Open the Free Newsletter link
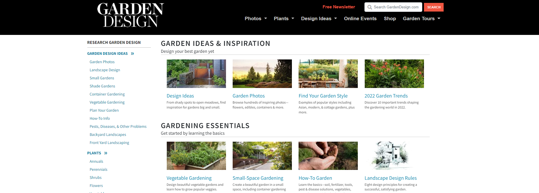539x193 pixels. pyautogui.click(x=339, y=7)
